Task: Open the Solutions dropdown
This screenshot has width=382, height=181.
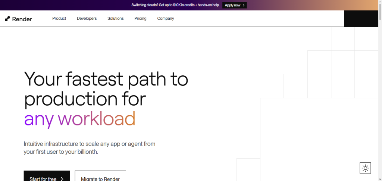Action: (116, 19)
